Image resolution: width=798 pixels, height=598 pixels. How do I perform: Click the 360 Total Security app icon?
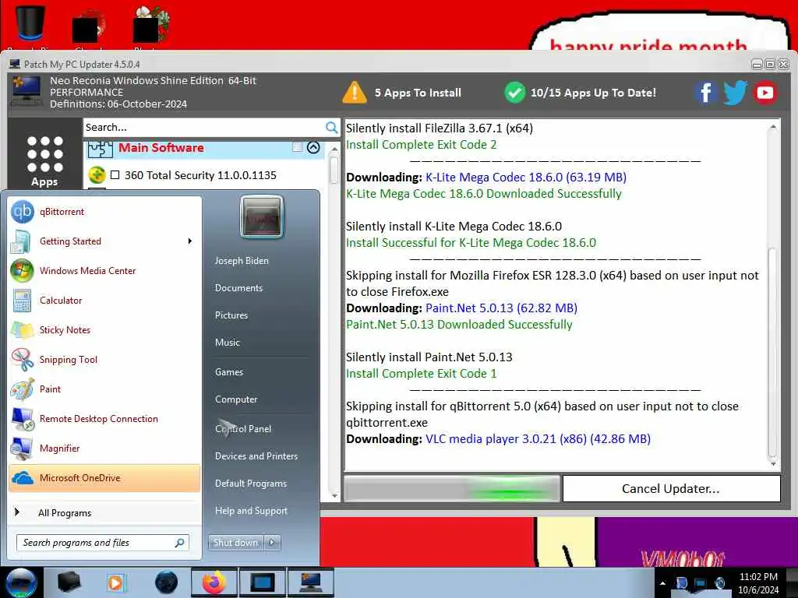97,175
